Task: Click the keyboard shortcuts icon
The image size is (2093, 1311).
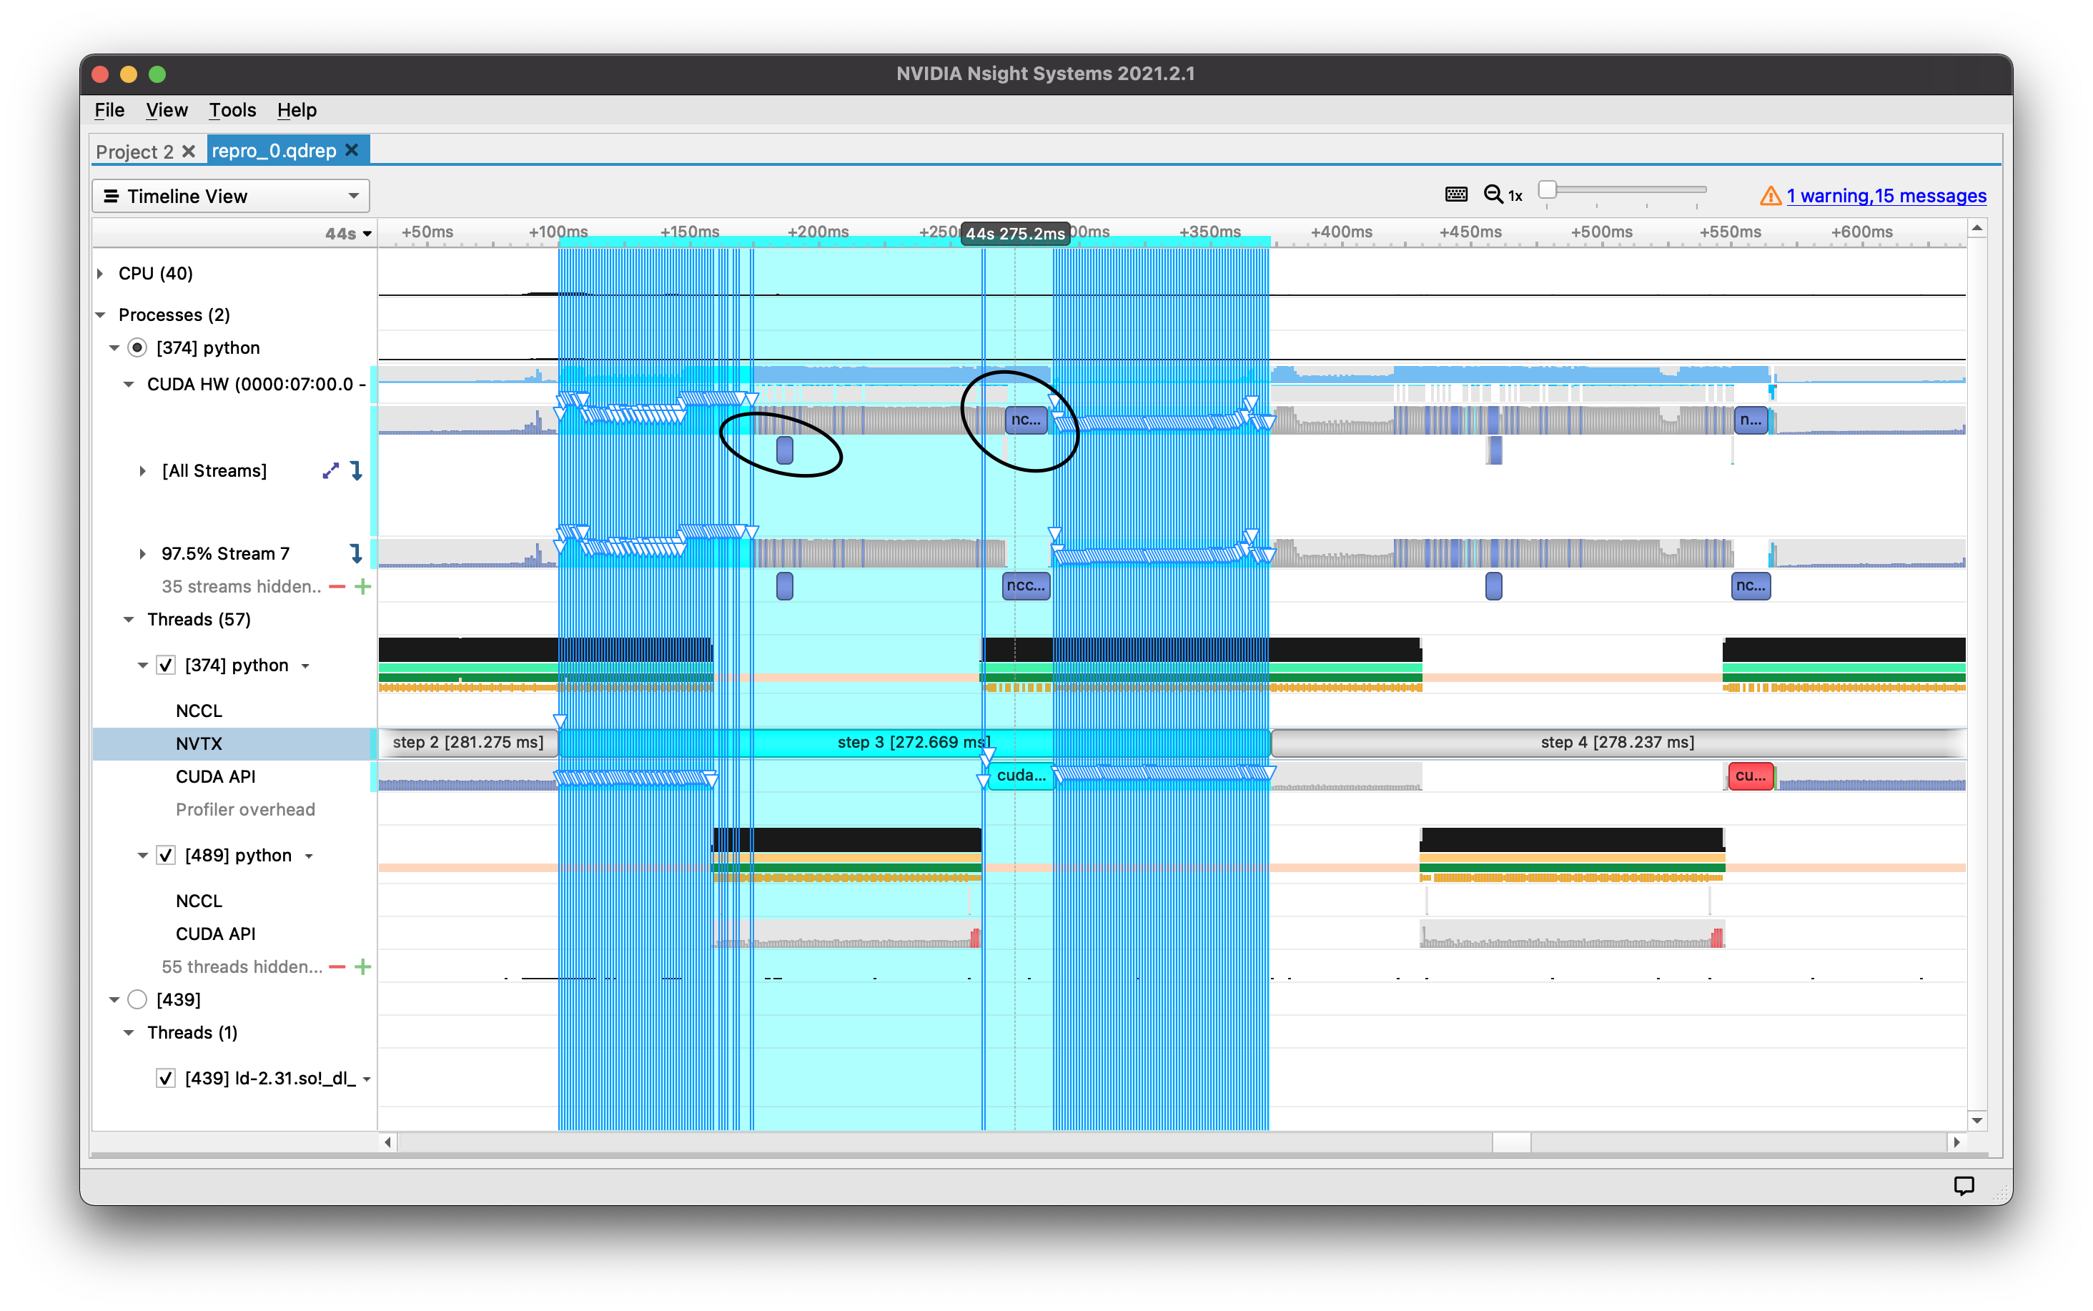Action: [1456, 195]
